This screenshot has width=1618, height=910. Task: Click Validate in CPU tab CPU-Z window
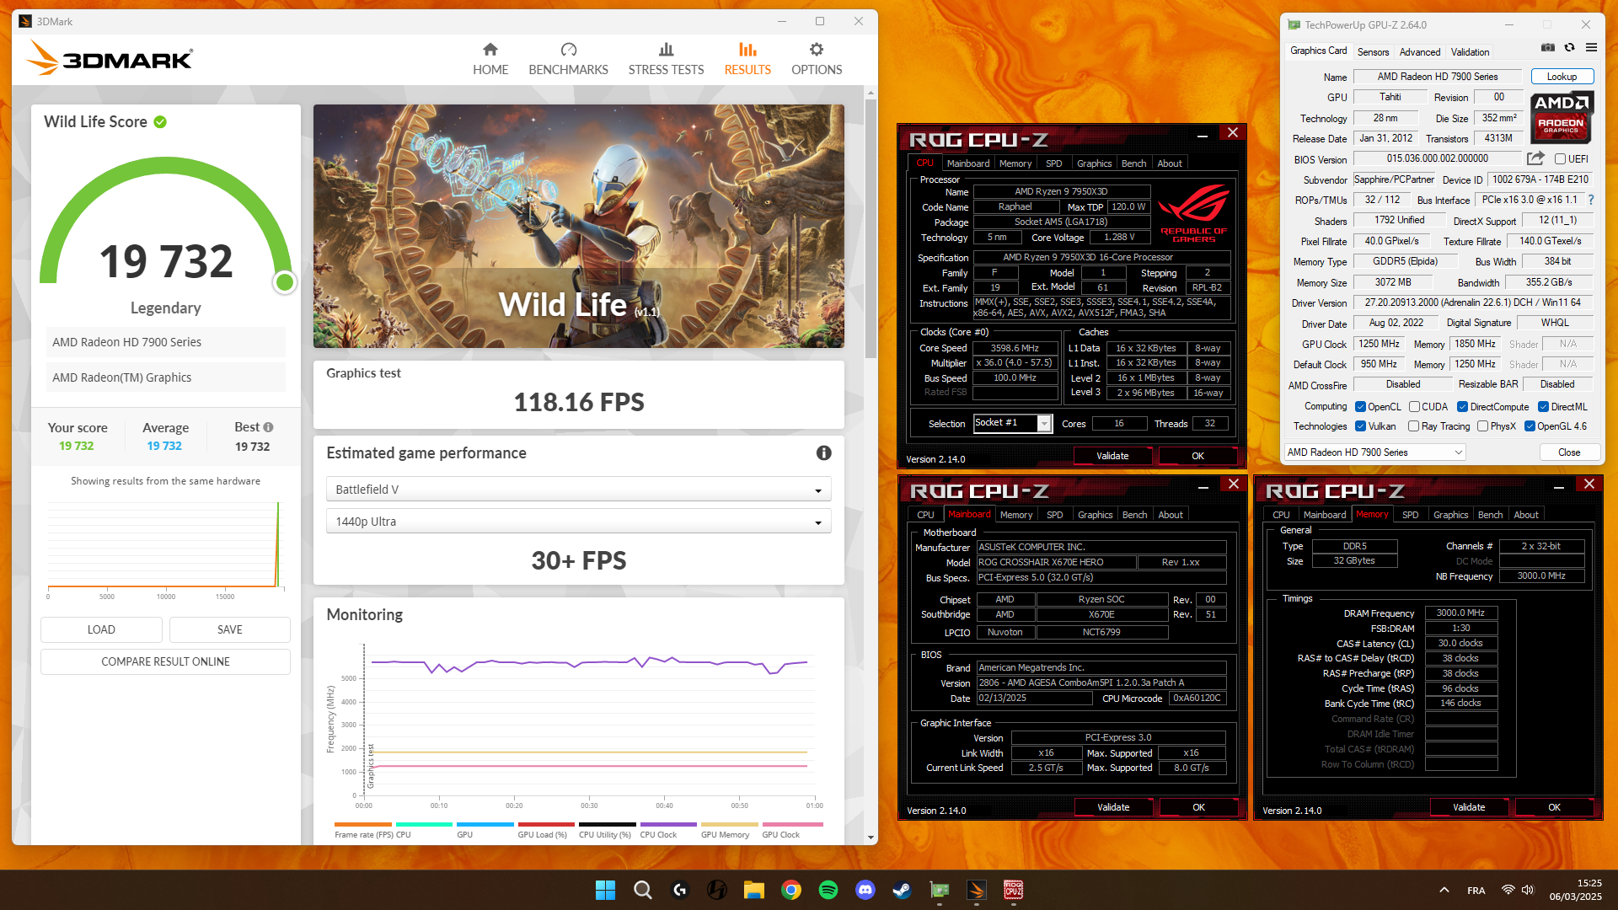1112,456
